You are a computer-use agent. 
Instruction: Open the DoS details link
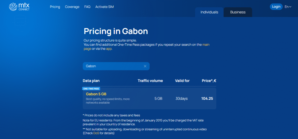coord(96,133)
